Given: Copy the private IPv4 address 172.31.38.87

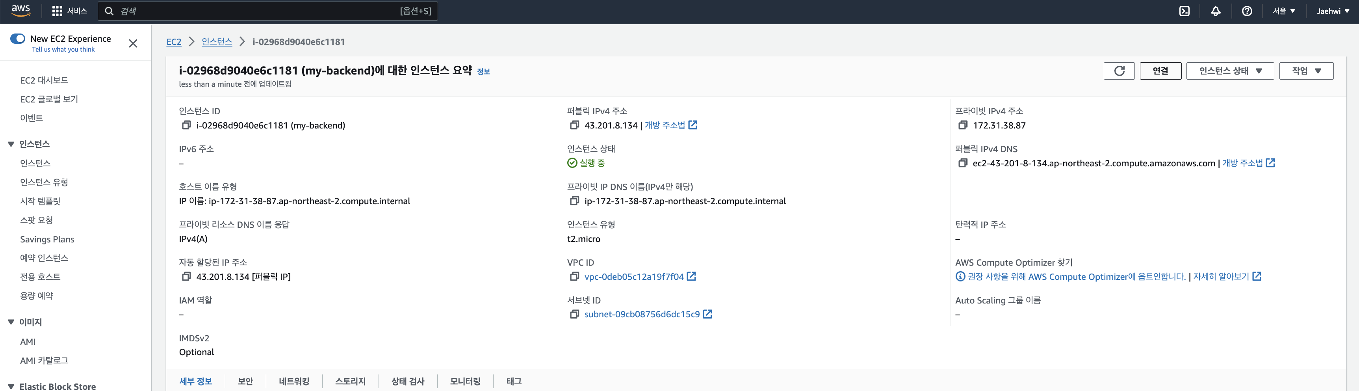Looking at the screenshot, I should (963, 125).
